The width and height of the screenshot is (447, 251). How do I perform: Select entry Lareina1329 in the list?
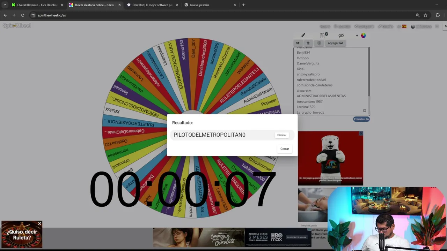point(306,107)
